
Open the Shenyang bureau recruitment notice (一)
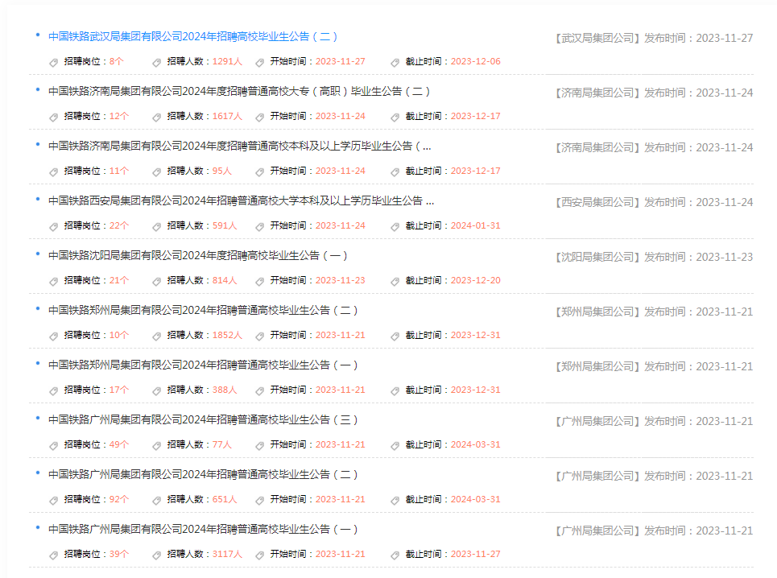click(x=198, y=255)
